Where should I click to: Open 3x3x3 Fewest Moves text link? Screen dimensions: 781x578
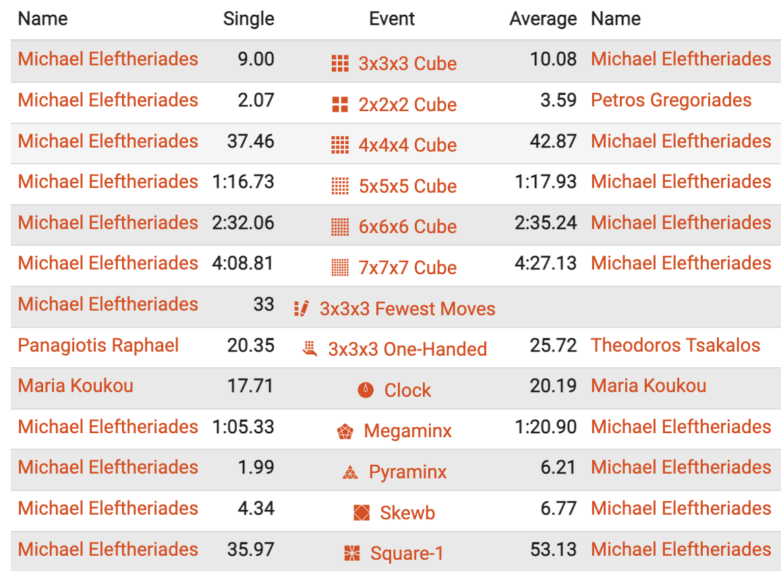click(407, 309)
